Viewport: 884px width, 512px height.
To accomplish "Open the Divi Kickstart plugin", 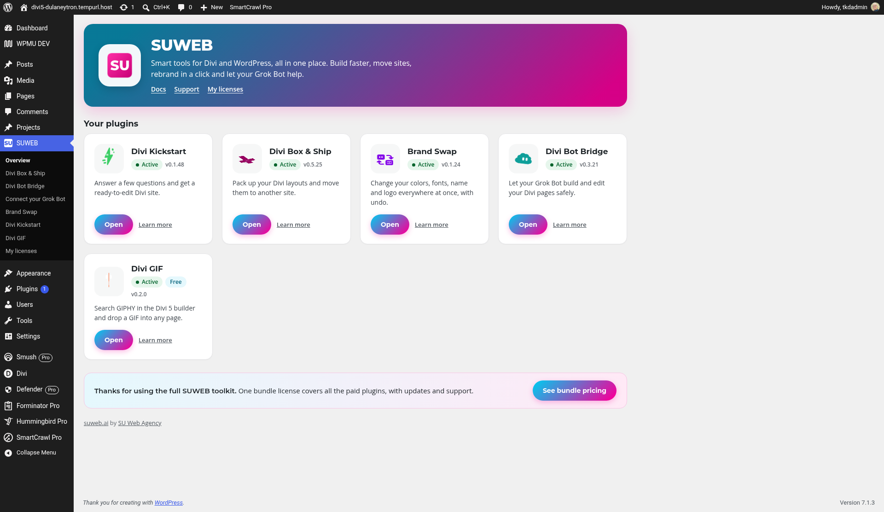I will click(x=114, y=224).
